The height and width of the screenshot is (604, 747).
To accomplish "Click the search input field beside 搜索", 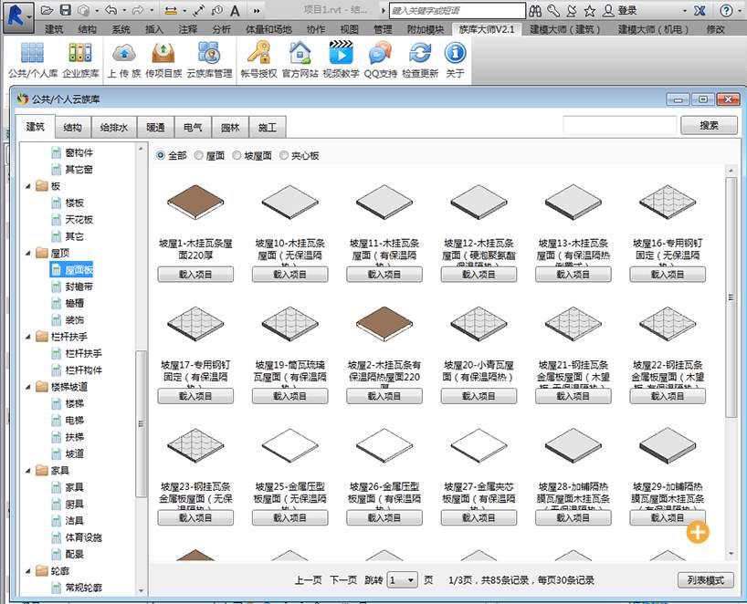I will point(619,126).
